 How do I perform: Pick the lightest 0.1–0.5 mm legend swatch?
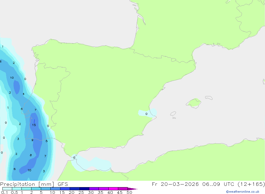coord(7,189)
